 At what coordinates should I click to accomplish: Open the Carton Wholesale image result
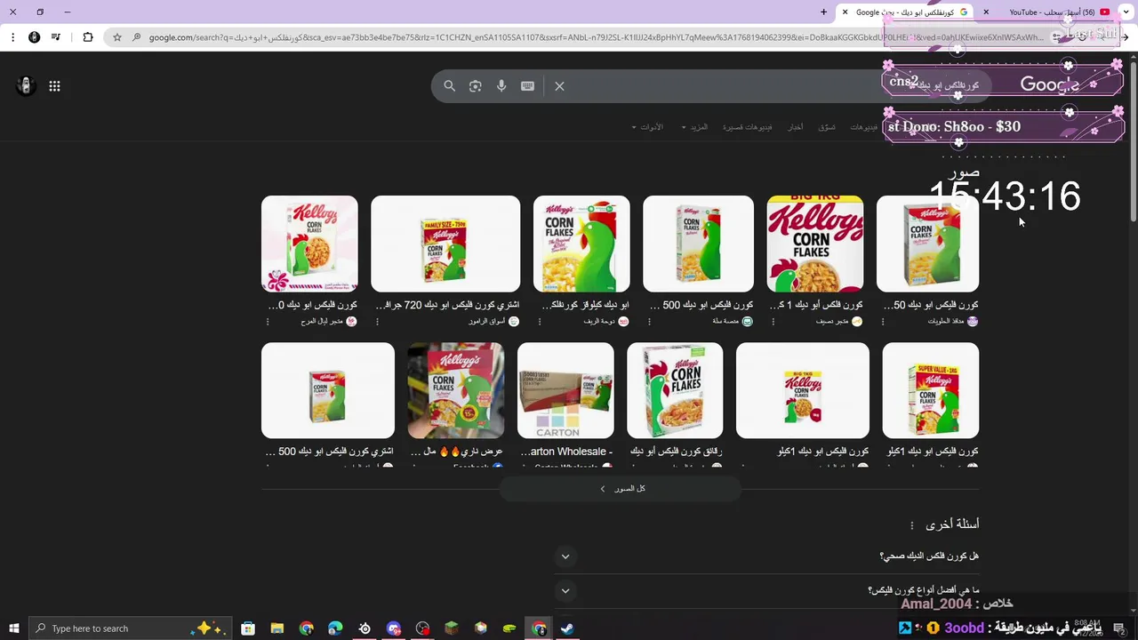click(x=565, y=390)
